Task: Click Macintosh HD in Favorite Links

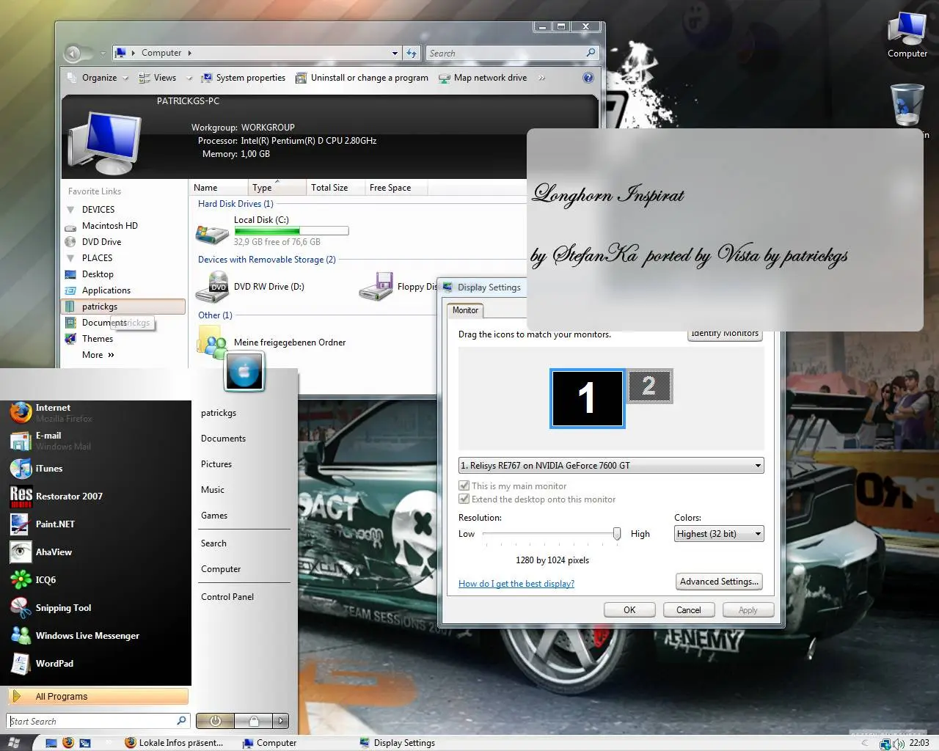Action: pos(110,226)
